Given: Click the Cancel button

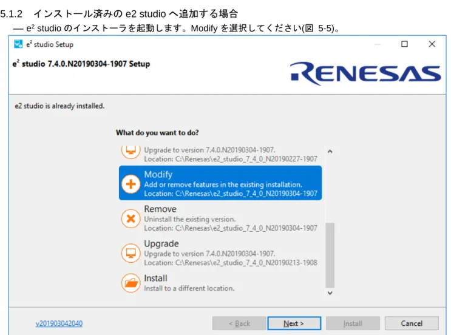Looking at the screenshot, I should click(412, 323).
